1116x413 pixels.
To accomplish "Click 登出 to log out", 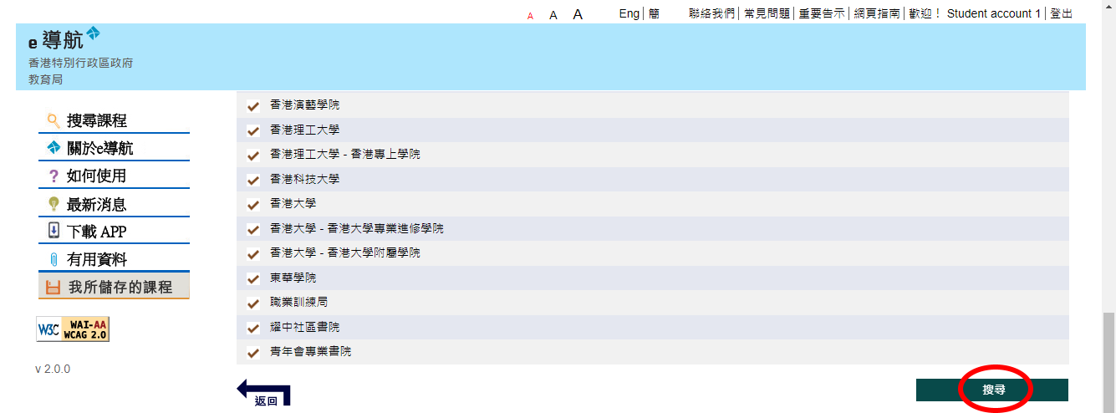I will [x=1062, y=13].
